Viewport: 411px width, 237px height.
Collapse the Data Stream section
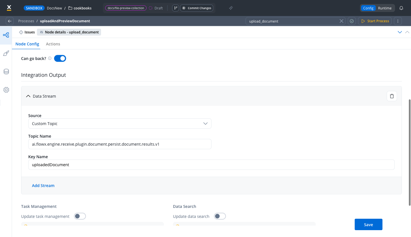coord(28,96)
